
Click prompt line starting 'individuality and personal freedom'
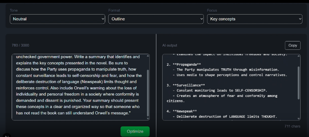point(77,94)
